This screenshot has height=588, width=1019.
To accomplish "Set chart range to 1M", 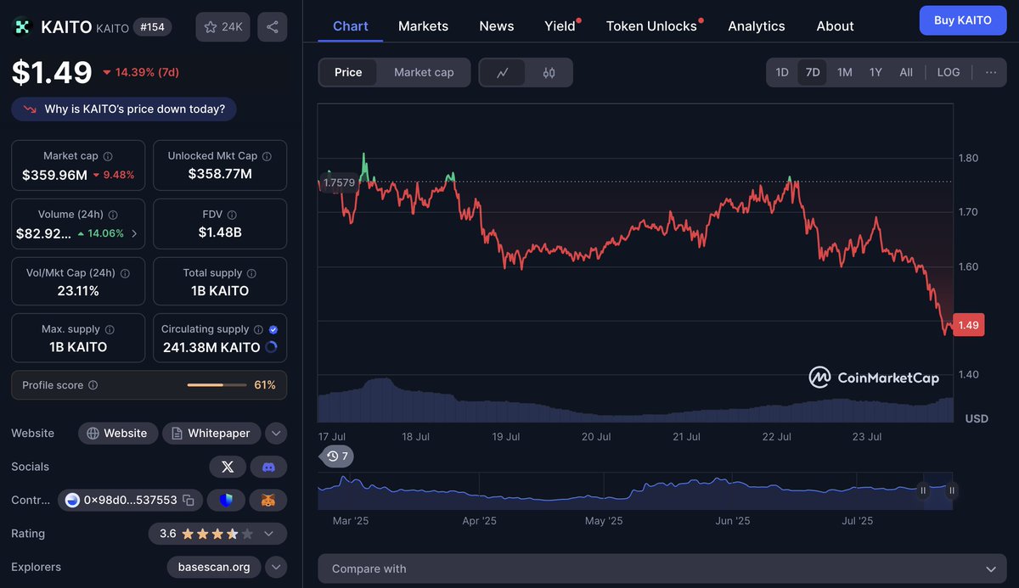I will click(844, 72).
